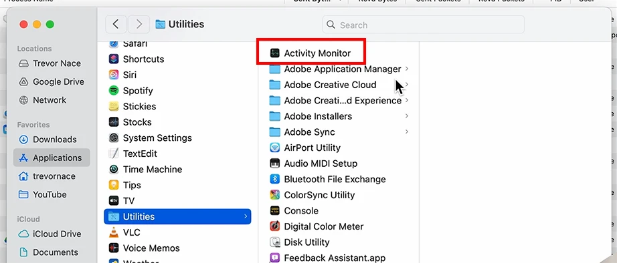Select the TextEdit app icon
The image size is (617, 263).
point(114,154)
